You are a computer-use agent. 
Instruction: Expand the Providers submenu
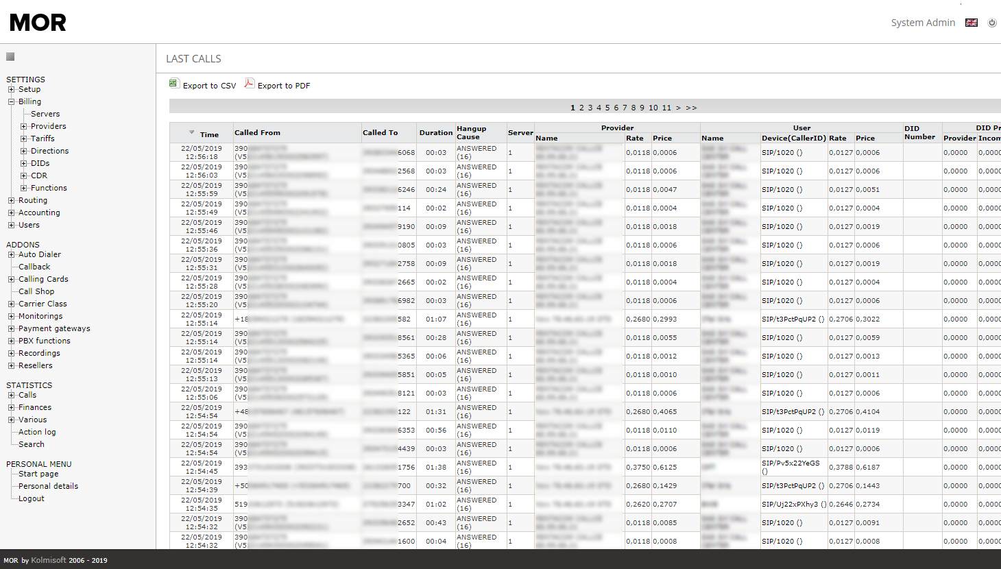23,126
